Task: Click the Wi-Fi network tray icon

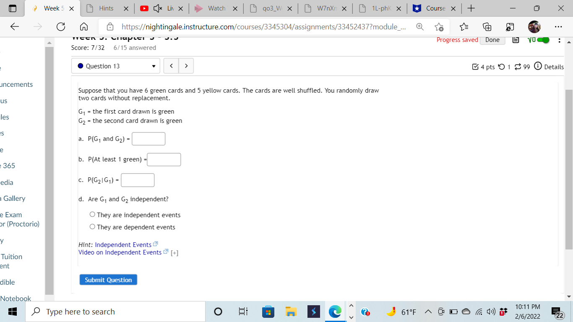Action: 479,312
